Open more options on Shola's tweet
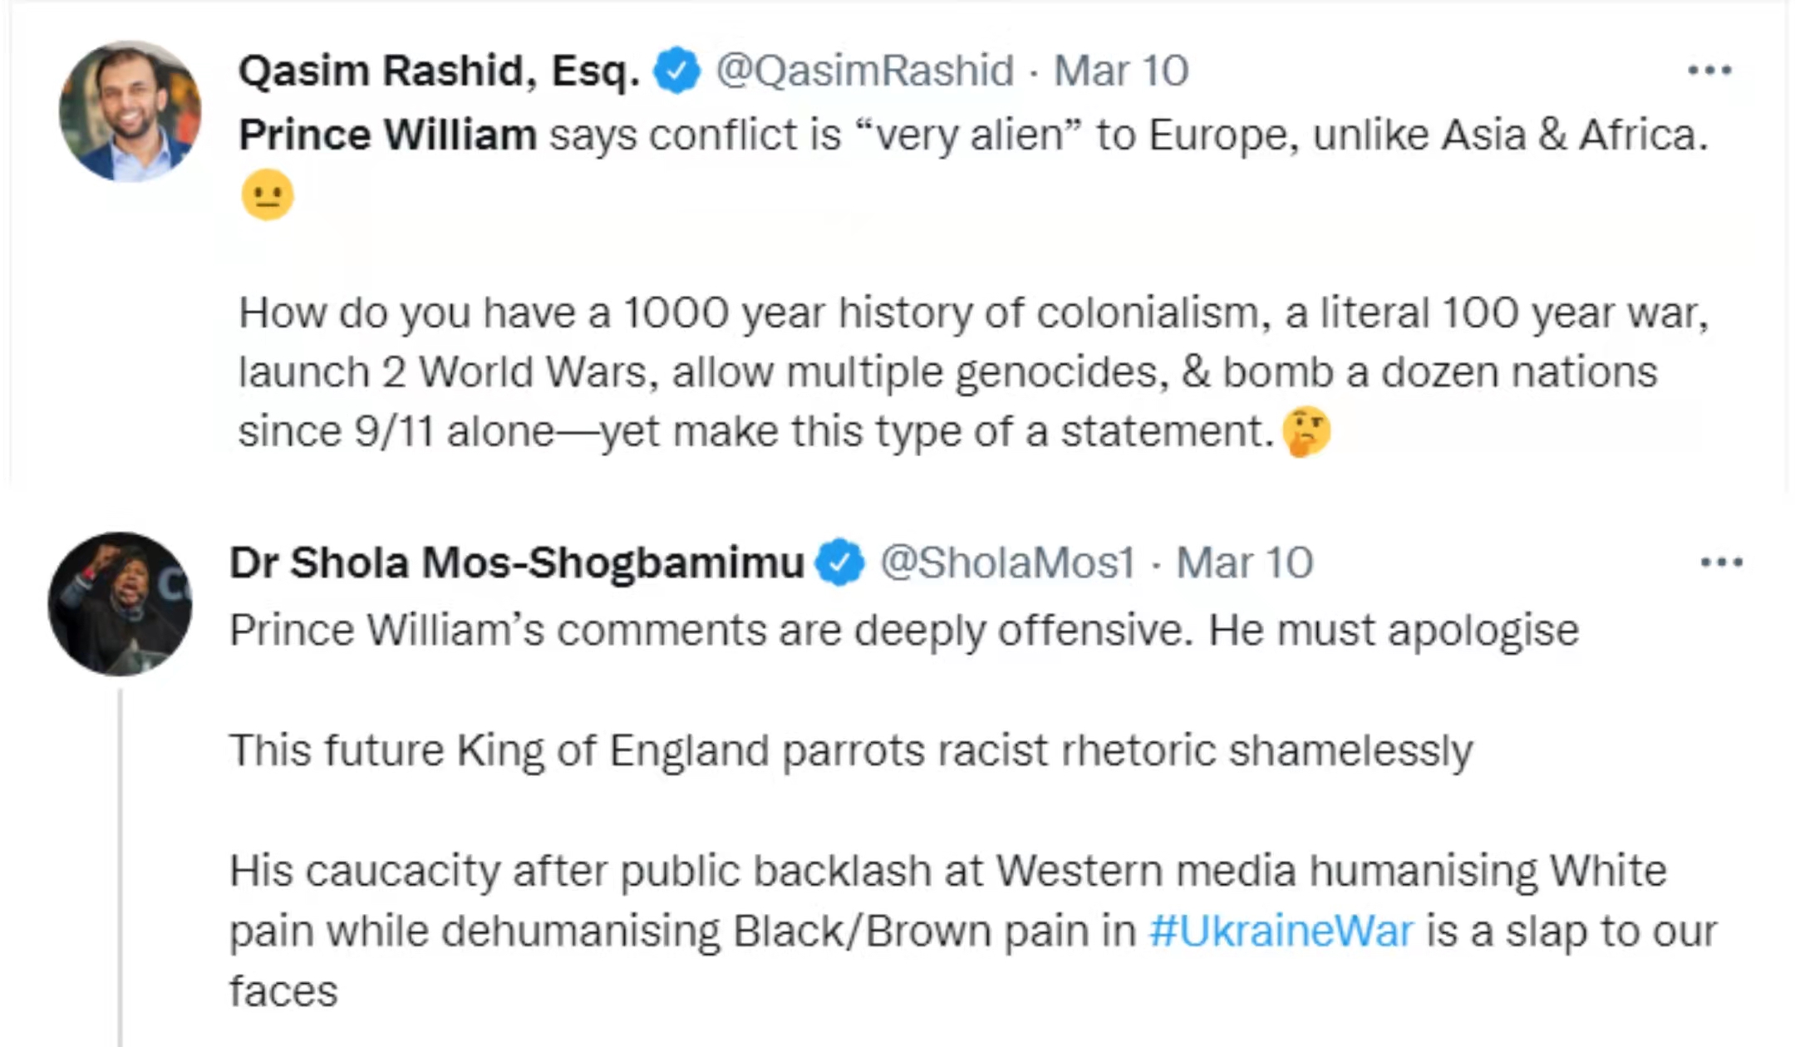 pyautogui.click(x=1721, y=563)
